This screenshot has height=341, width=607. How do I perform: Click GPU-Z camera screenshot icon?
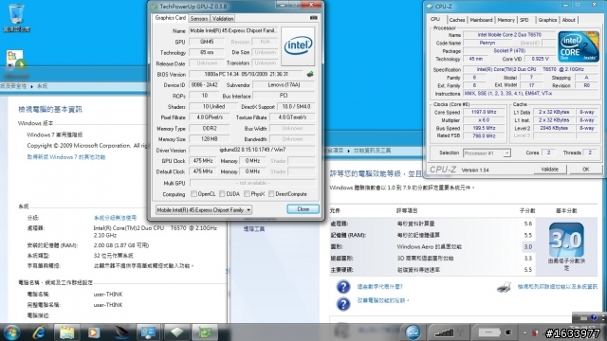click(x=314, y=18)
